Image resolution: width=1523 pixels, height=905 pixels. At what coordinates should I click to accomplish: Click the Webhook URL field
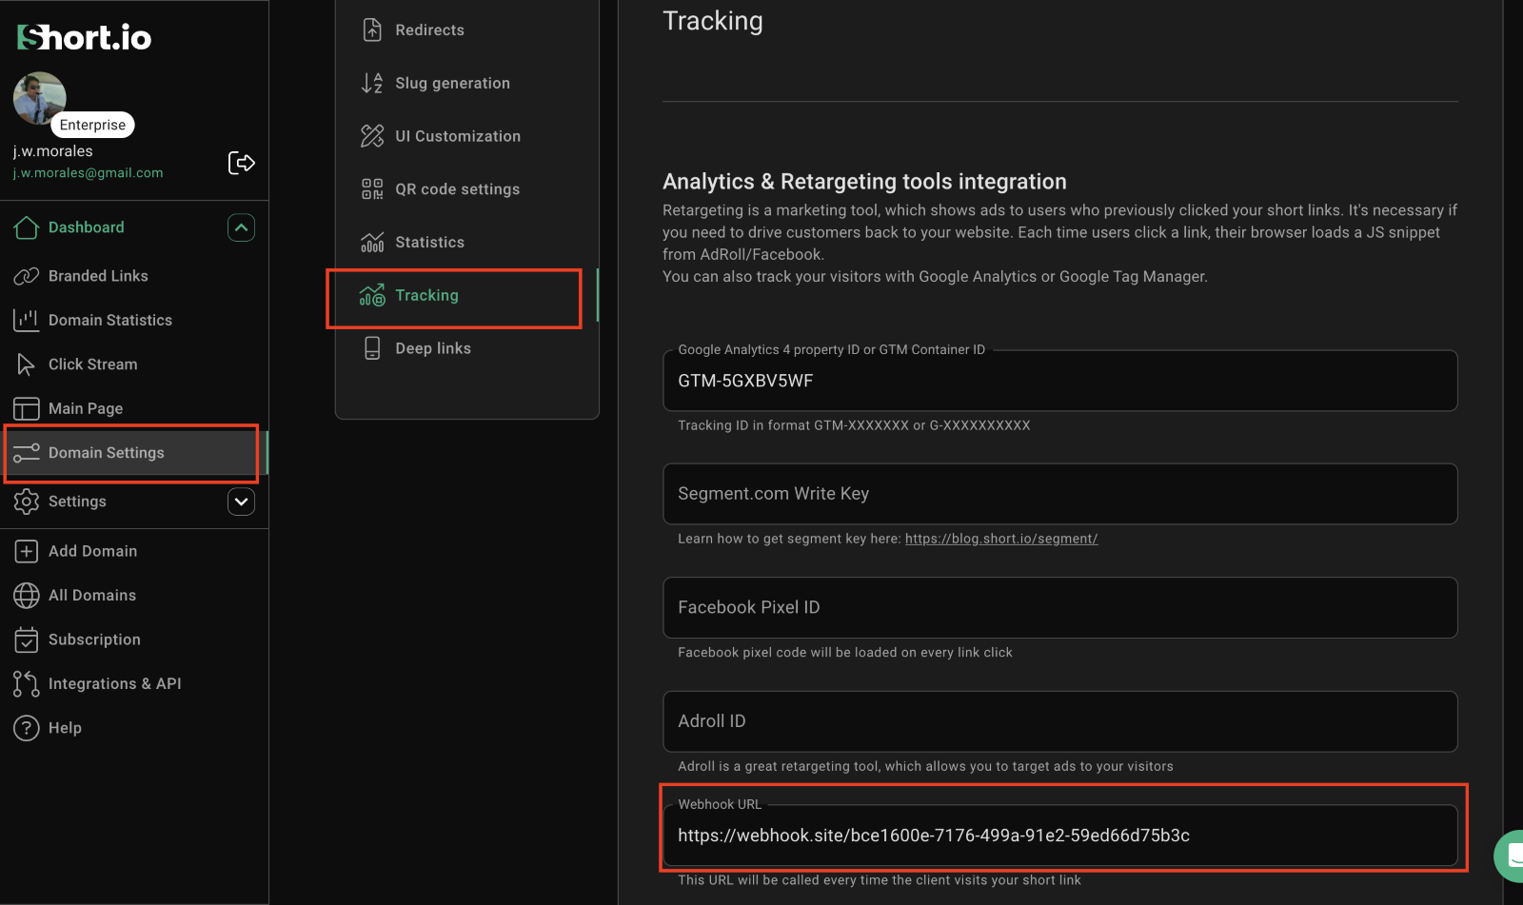pos(1059,836)
